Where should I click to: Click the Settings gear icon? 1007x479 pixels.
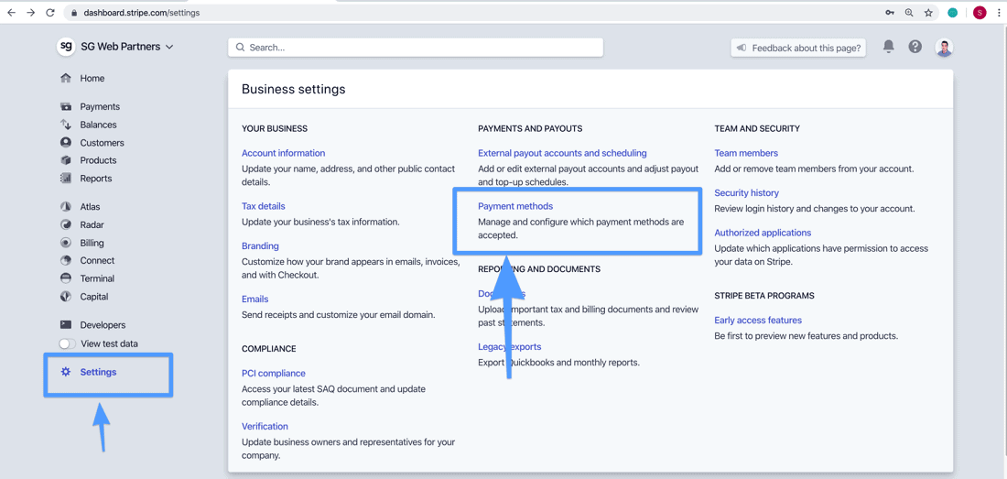pos(66,372)
